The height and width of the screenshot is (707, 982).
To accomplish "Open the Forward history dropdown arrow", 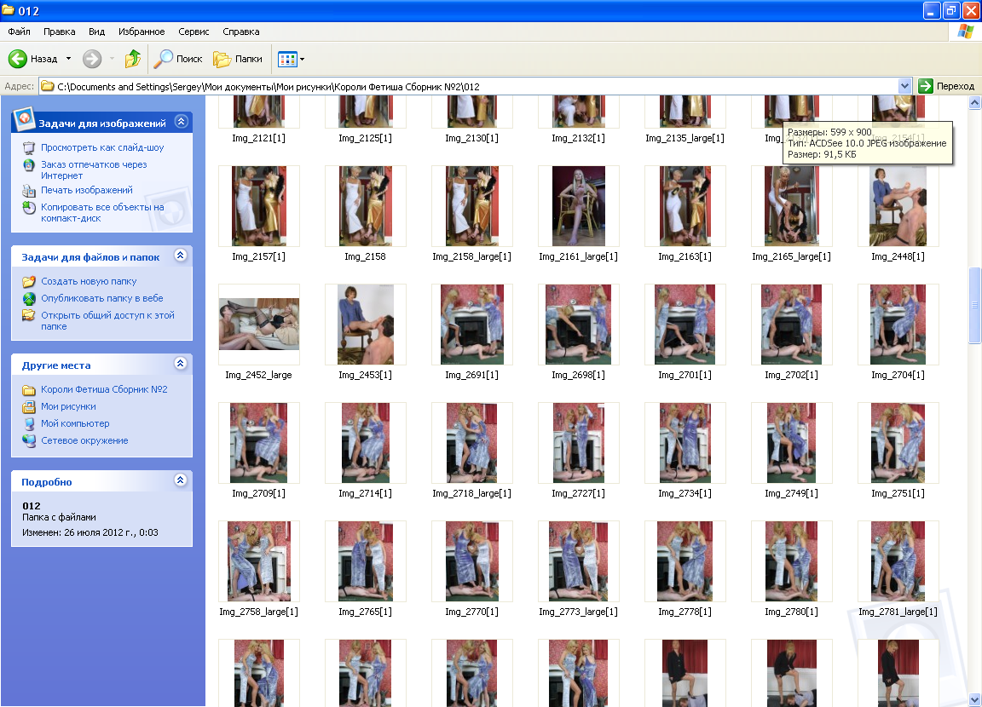I will click(x=113, y=59).
